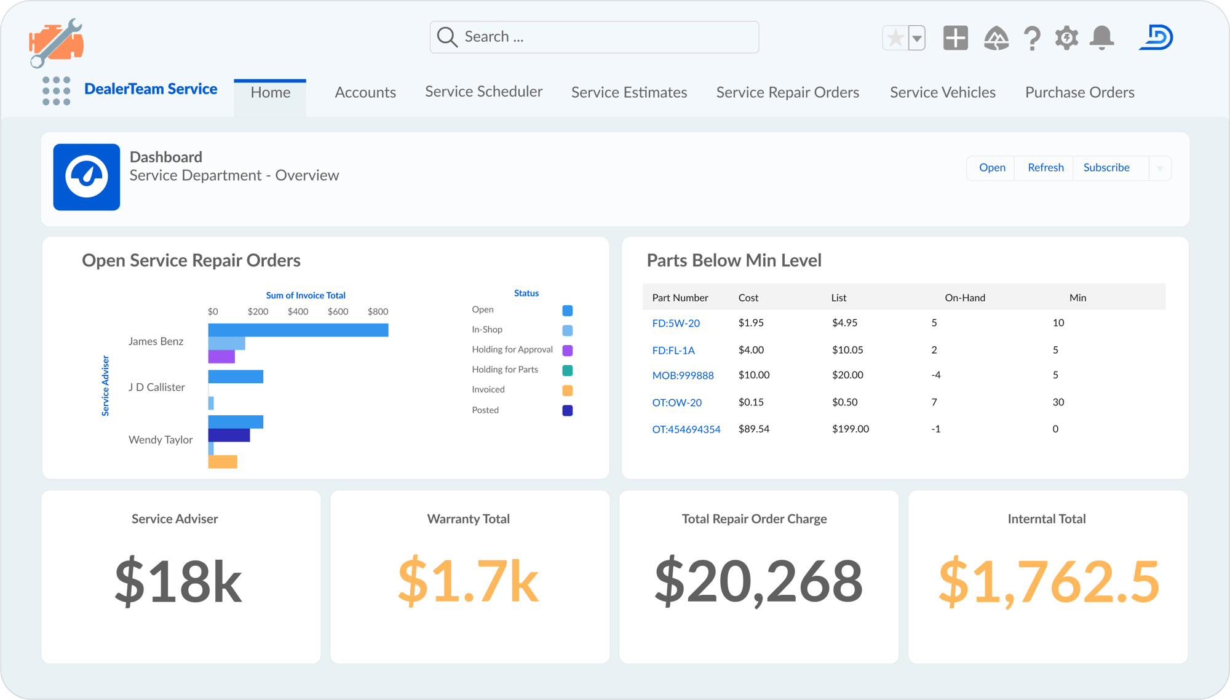Expand the favorites list dropdown arrow
Image resolution: width=1230 pixels, height=700 pixels.
coord(917,38)
